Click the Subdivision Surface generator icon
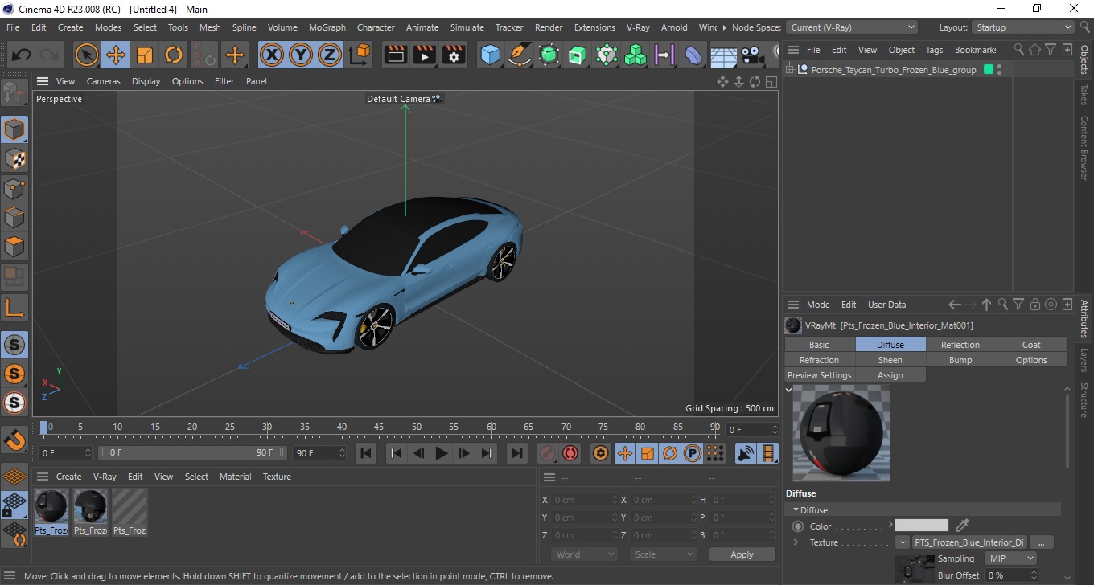Image resolution: width=1094 pixels, height=585 pixels. pyautogui.click(x=549, y=55)
